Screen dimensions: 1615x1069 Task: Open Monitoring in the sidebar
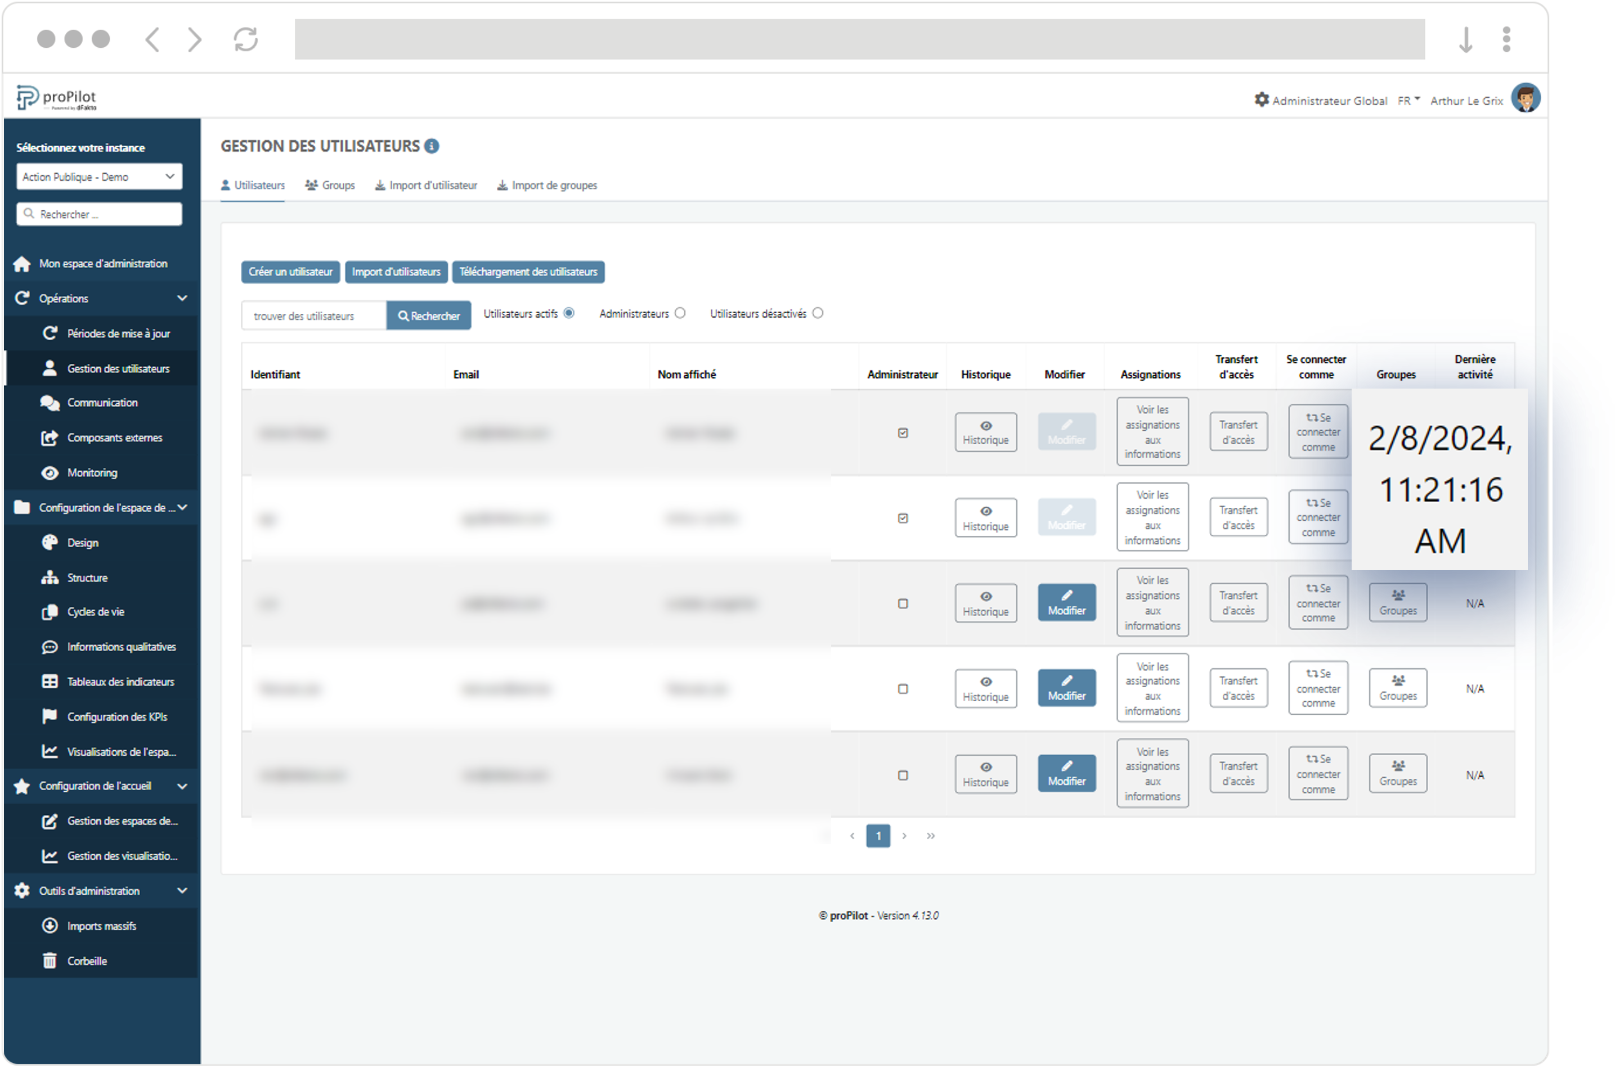(x=92, y=472)
